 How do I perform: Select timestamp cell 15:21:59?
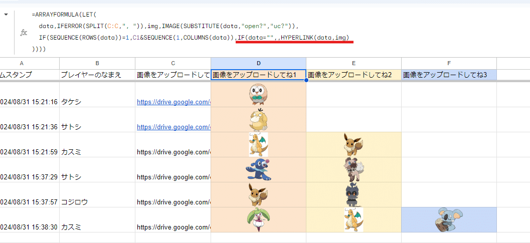coord(30,145)
